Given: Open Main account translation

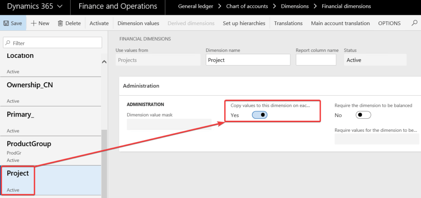Looking at the screenshot, I should click(x=340, y=23).
